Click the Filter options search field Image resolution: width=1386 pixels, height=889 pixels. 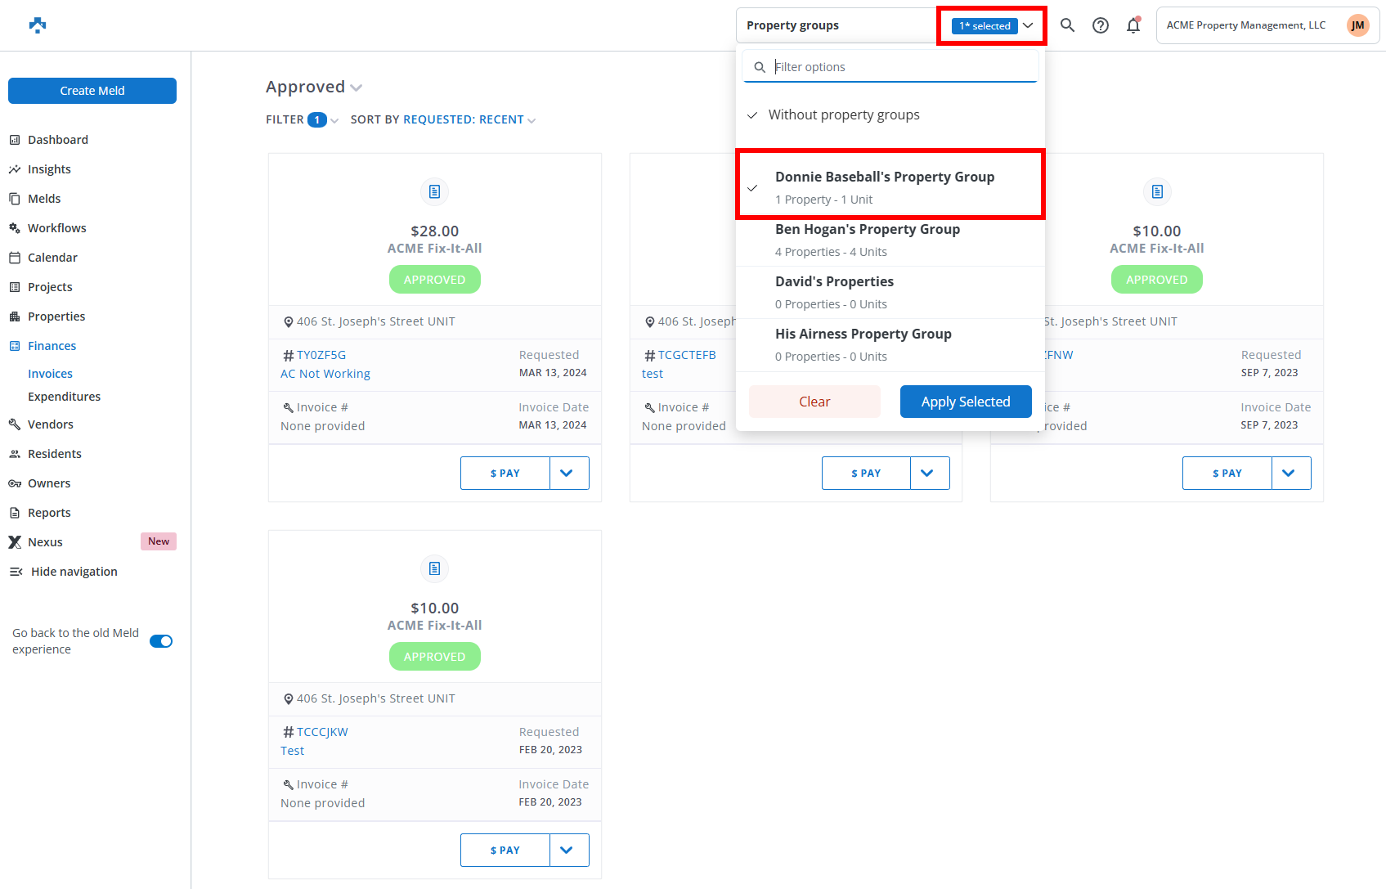(899, 67)
